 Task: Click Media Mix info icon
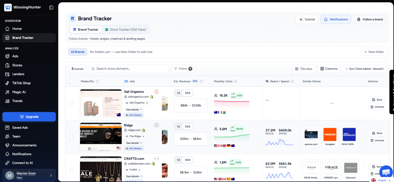click(x=97, y=81)
